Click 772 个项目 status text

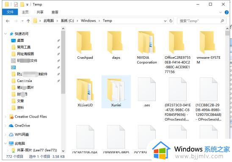(15, 157)
